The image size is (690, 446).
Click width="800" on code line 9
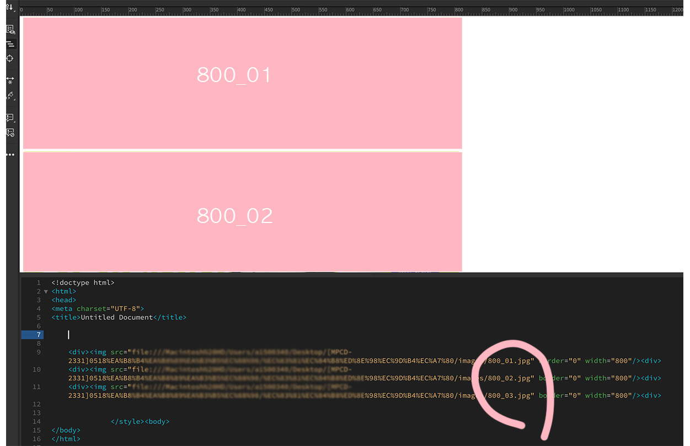point(608,361)
